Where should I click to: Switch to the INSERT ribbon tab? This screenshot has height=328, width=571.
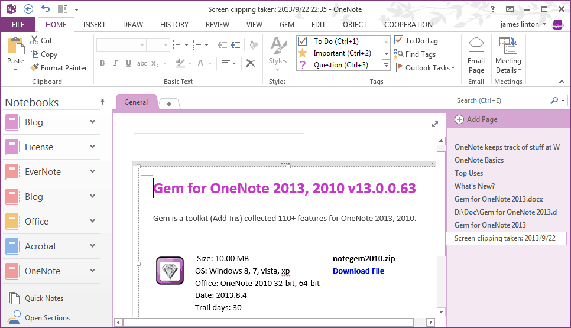94,24
